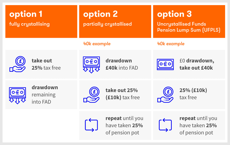Click the take out 25% (£10k) tax free text
The height and width of the screenshot is (145, 230).
click(x=123, y=94)
